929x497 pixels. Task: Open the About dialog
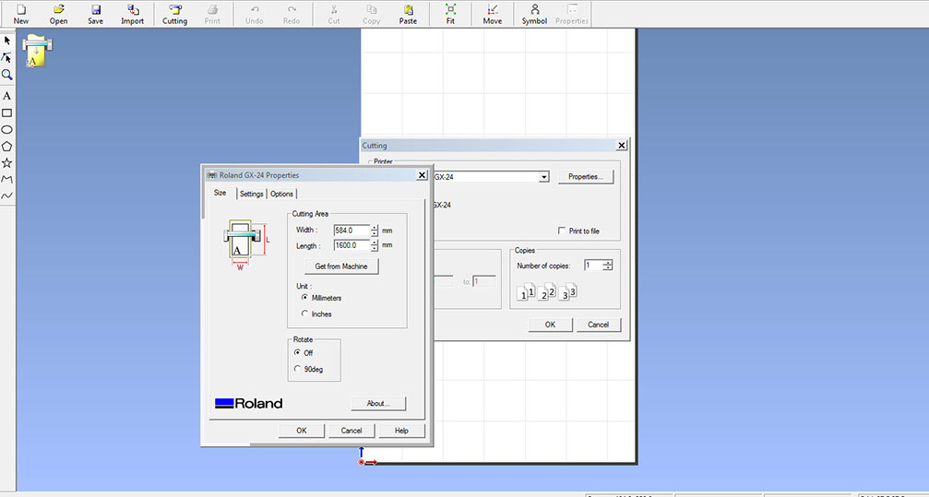coord(378,403)
